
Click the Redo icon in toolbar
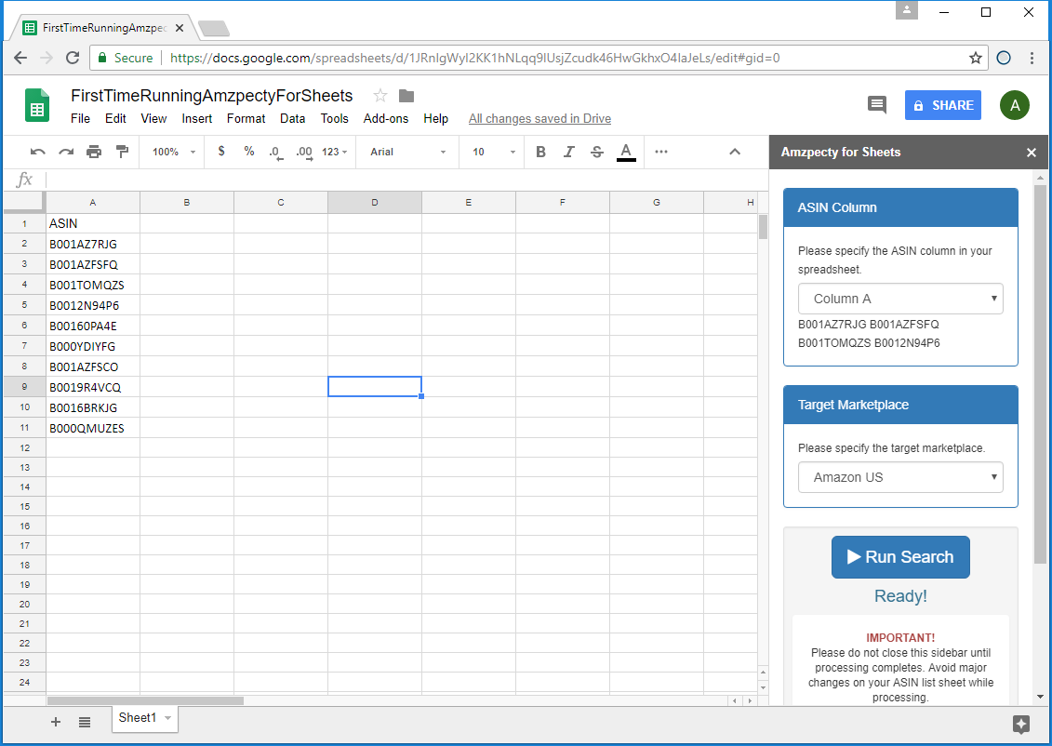66,152
